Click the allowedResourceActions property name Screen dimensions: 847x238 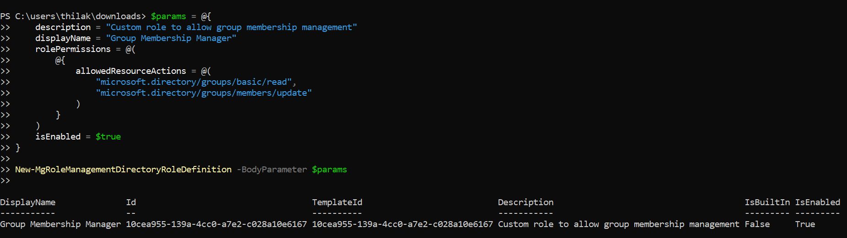[x=131, y=71]
